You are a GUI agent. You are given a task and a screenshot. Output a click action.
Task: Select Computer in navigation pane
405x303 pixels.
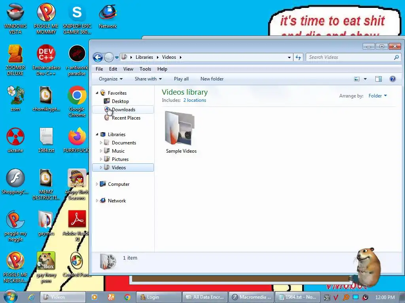tap(119, 184)
